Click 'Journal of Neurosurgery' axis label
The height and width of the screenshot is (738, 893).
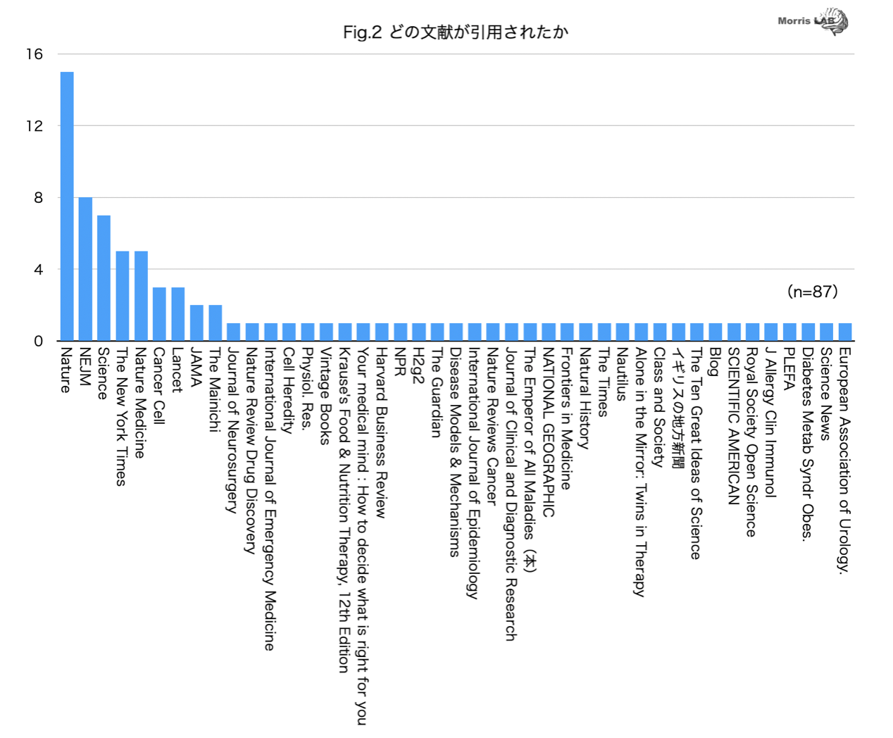[232, 430]
